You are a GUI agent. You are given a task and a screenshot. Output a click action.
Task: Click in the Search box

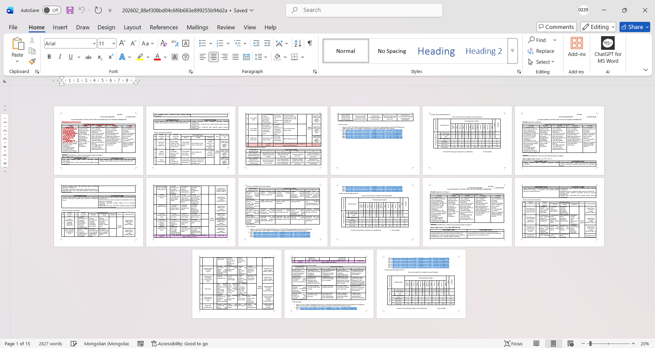(x=364, y=10)
